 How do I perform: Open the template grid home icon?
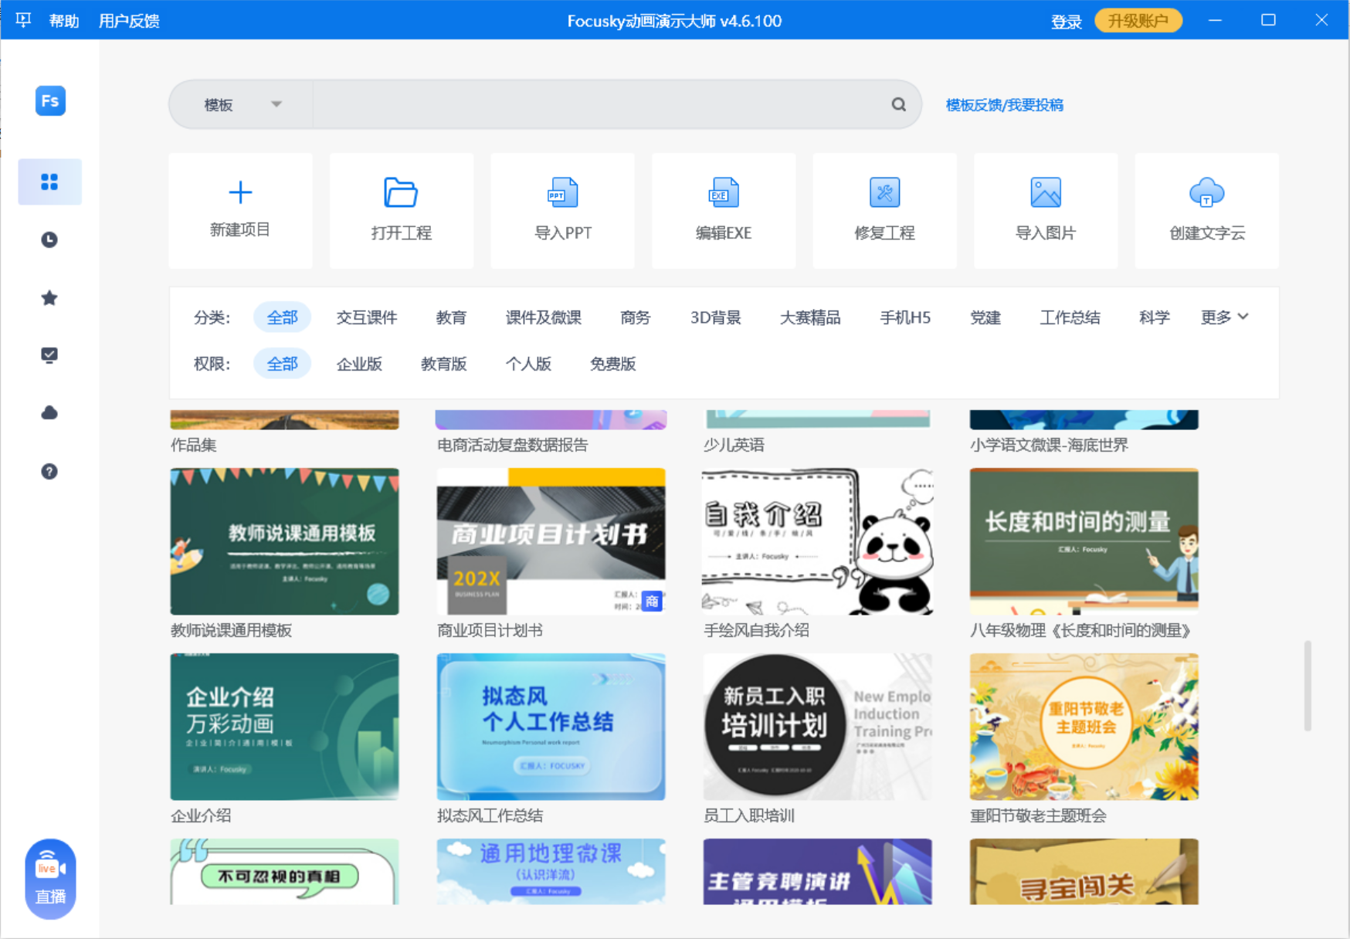pyautogui.click(x=49, y=181)
